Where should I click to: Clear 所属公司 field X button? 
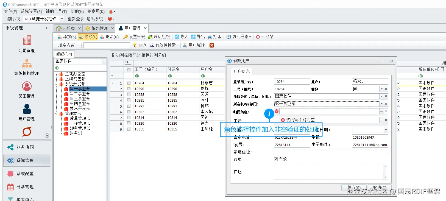[x=386, y=96]
